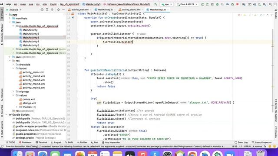Expand the themes (2) folder
This screenshot has height=156, width=278.
17,107
